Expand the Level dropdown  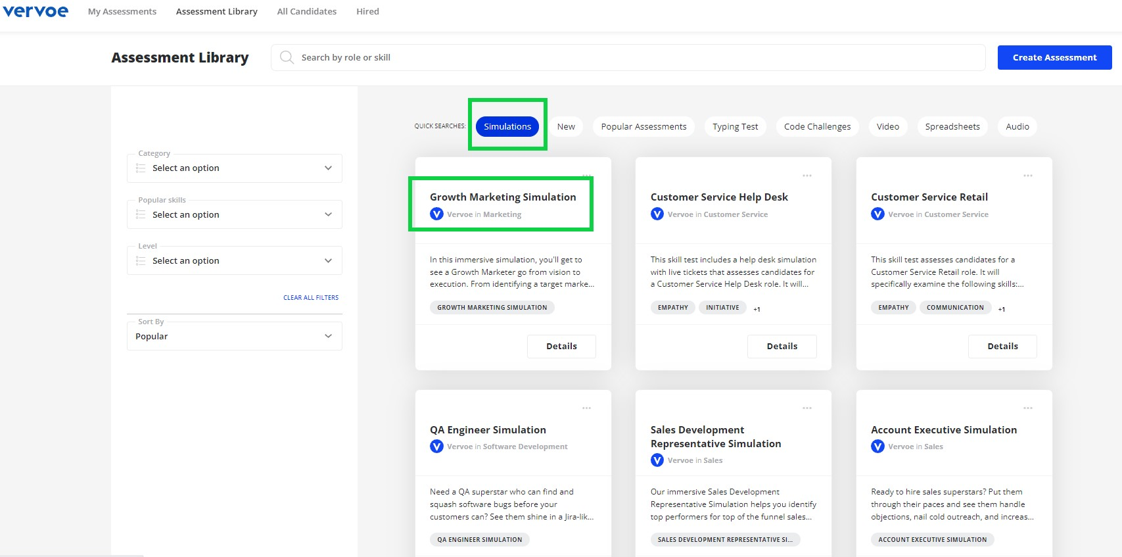[x=235, y=260]
